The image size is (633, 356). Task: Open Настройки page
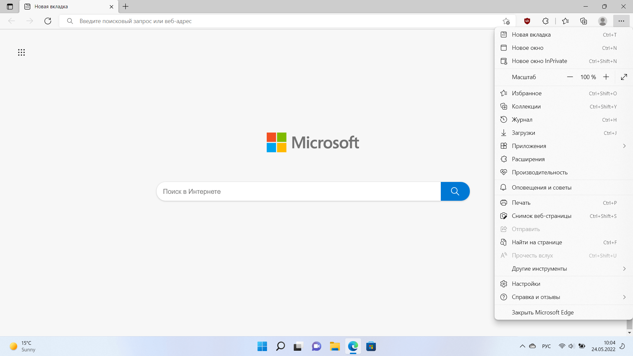pos(526,283)
